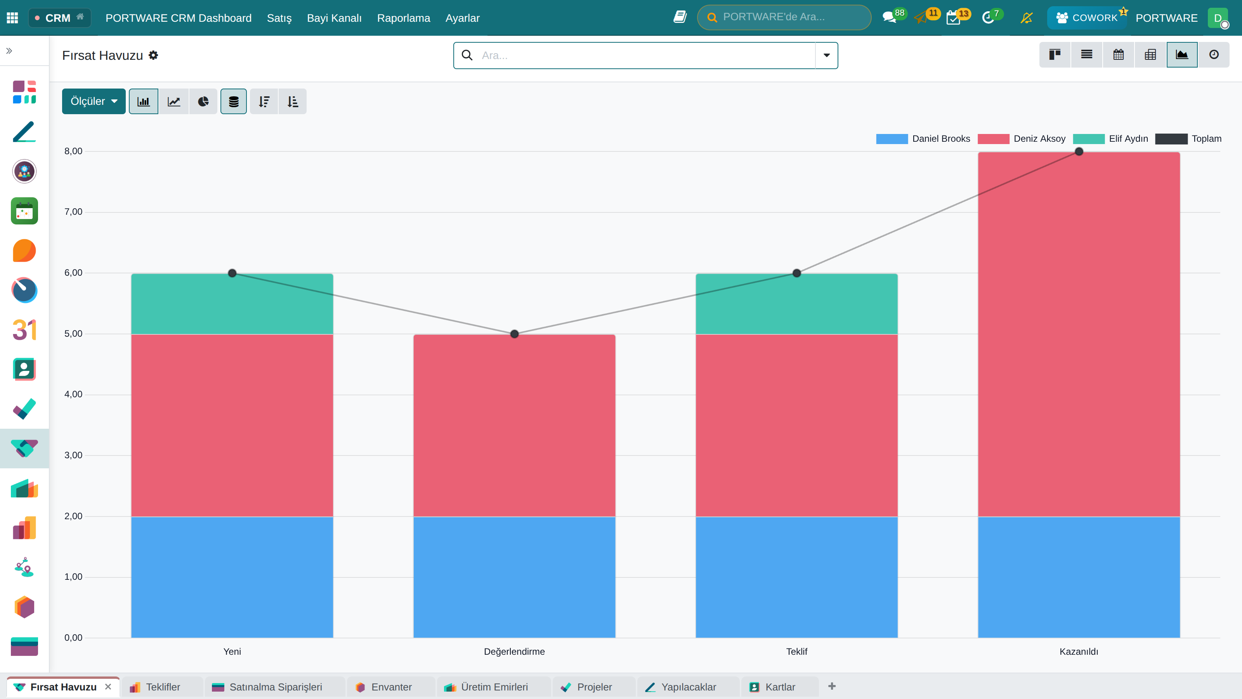Screen dimensions: 1242x699
Task: Switch to Satınalma Siparişleri tab
Action: point(275,687)
